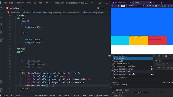
Task: Choose align-content: baseline suggestion
Action: [133, 66]
